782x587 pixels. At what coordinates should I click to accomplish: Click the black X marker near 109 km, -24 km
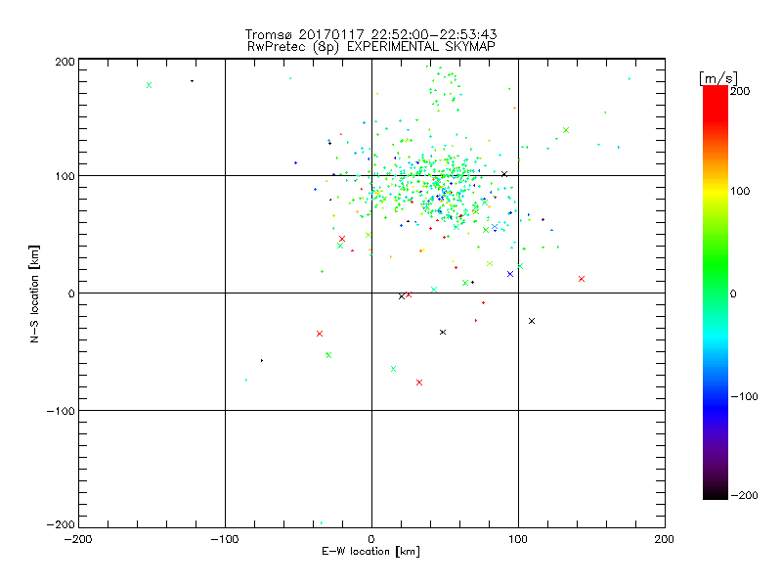click(532, 321)
